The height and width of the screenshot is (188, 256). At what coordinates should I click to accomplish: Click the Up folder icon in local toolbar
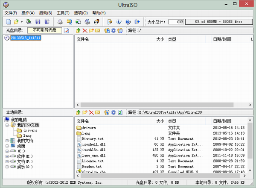tap(78, 112)
